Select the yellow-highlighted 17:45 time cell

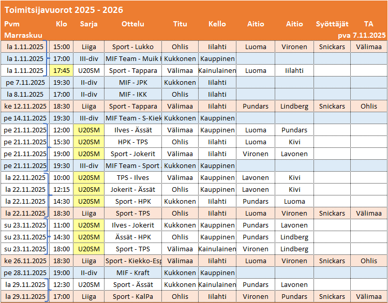point(62,71)
